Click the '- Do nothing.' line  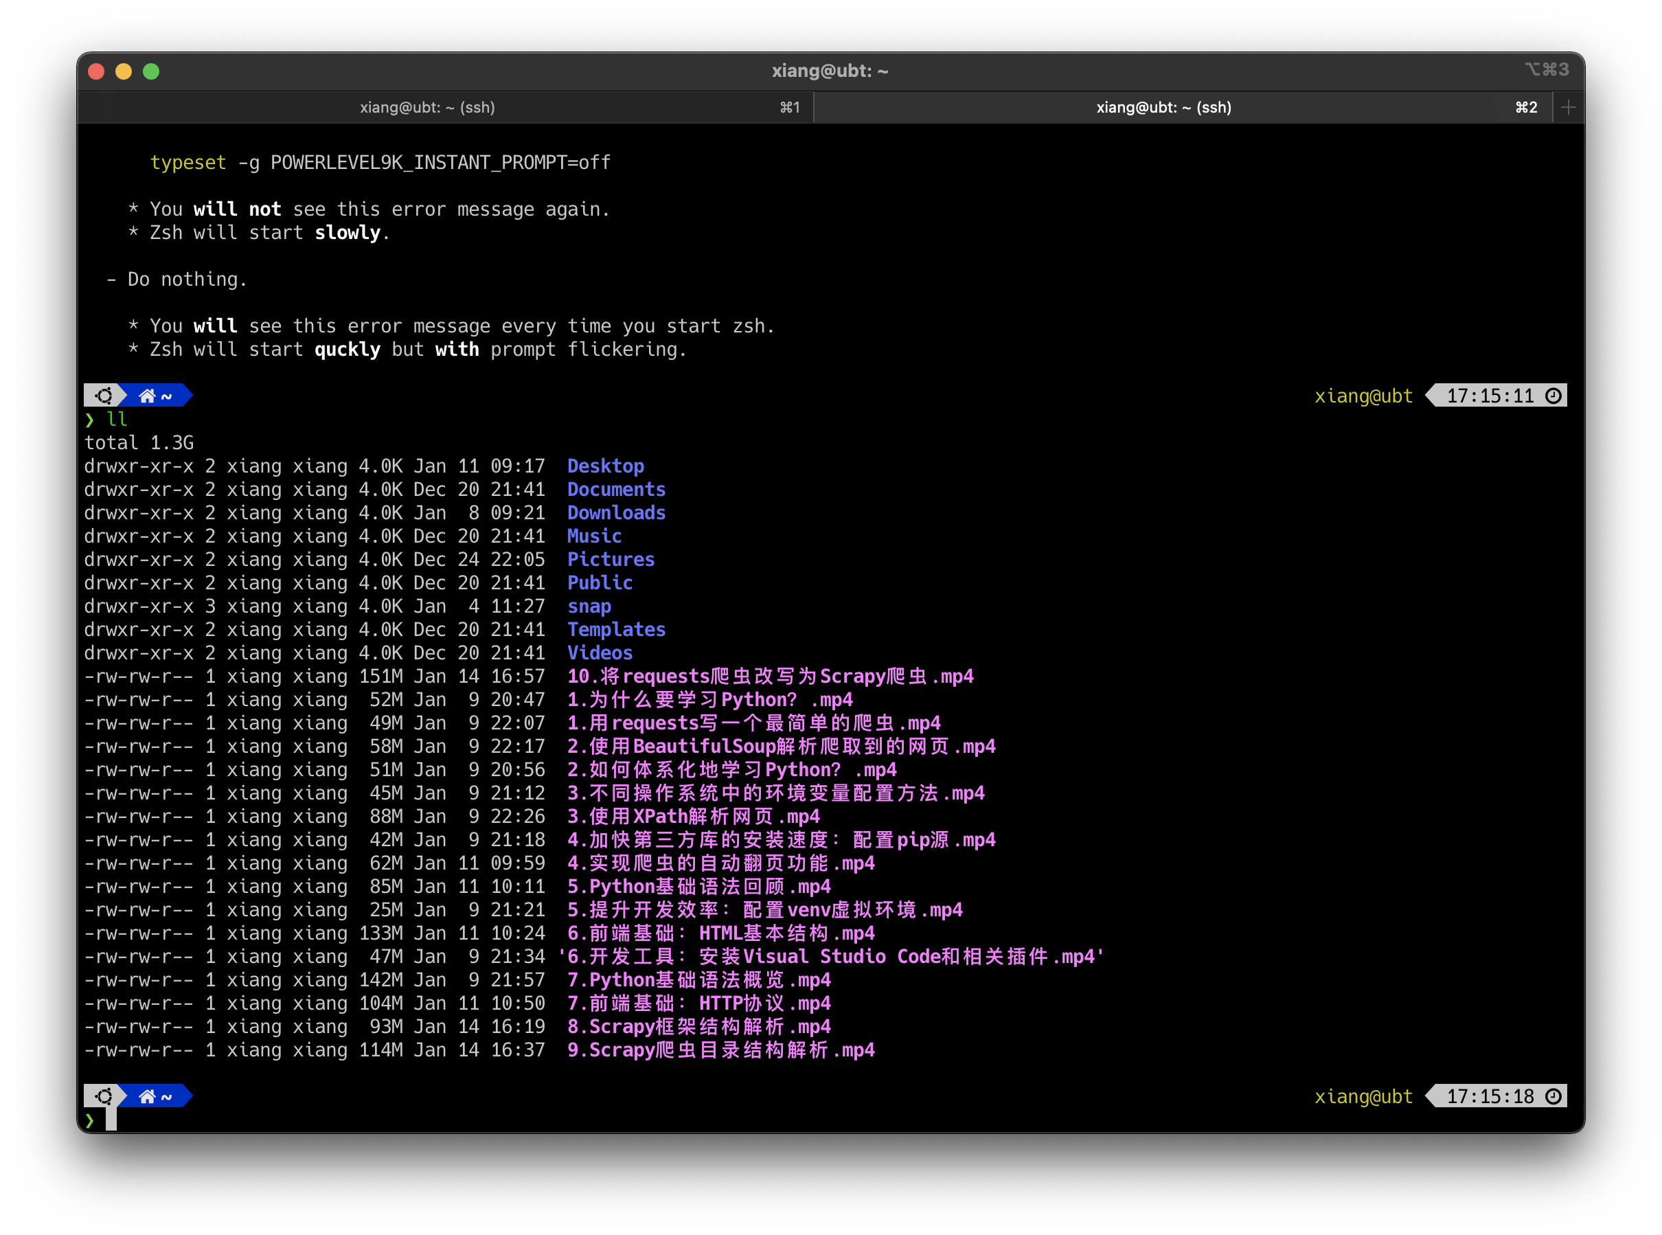coord(177,279)
